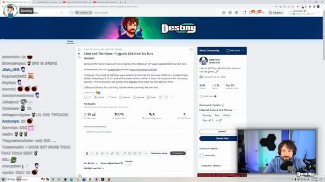
Task: Open About Community three-dot menu
Action: [x=243, y=51]
